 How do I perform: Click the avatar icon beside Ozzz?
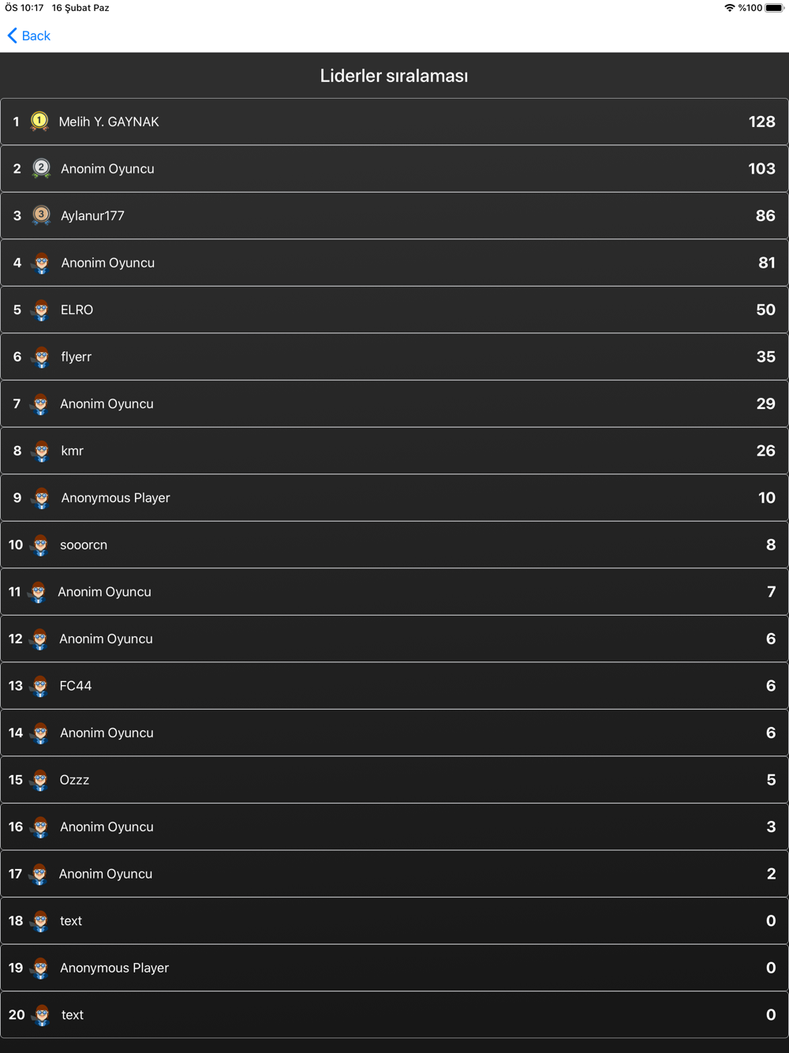coord(40,780)
